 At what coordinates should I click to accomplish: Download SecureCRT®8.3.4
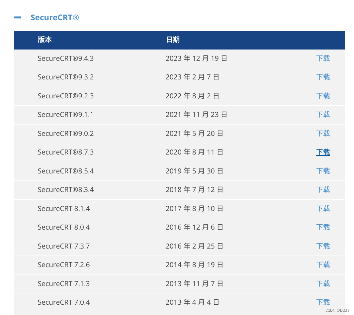tap(323, 189)
